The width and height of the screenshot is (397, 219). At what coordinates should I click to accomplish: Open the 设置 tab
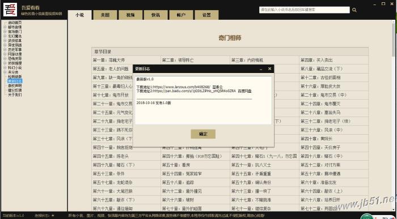point(206,15)
